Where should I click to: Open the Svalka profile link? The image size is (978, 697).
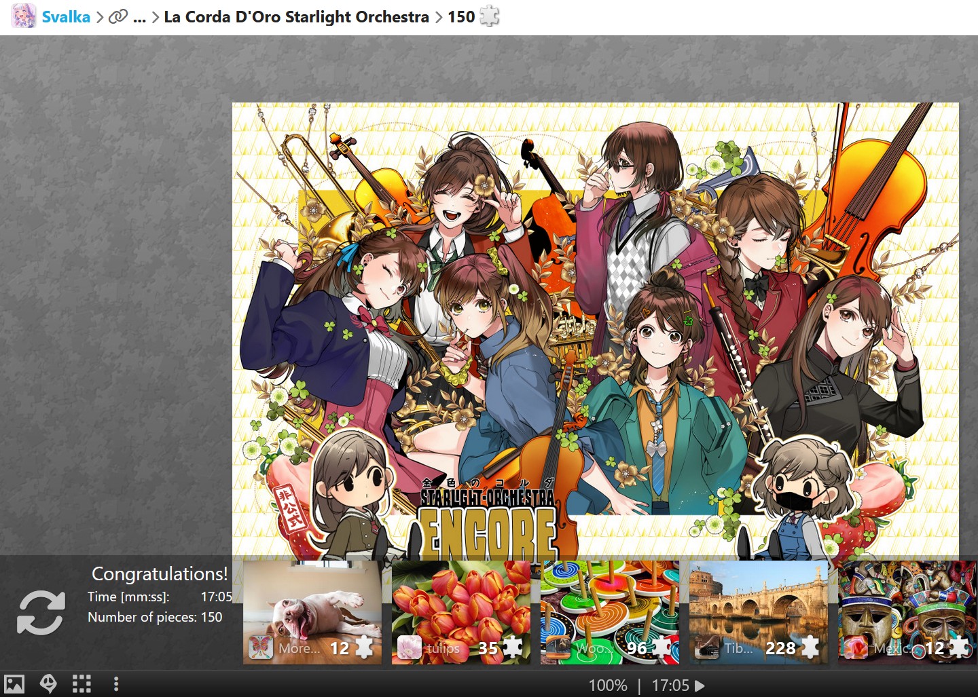coord(66,17)
